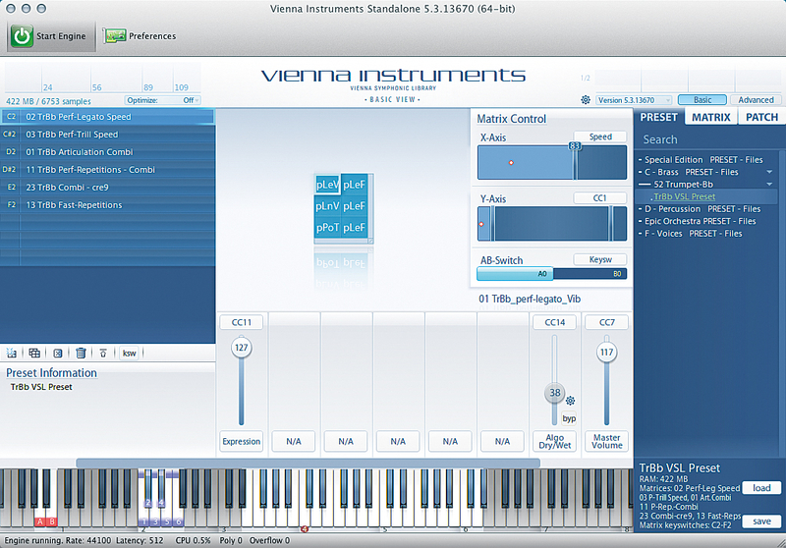Select the B0 side of AB-Switch
This screenshot has height=548, width=786.
click(590, 273)
